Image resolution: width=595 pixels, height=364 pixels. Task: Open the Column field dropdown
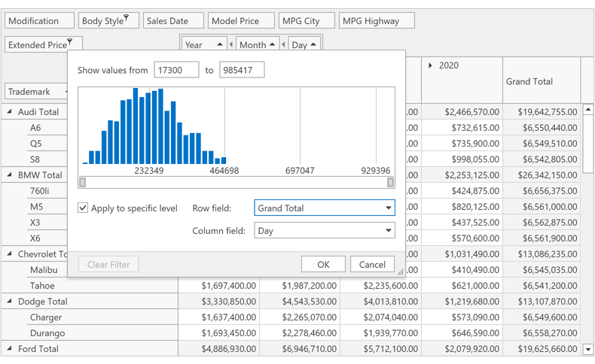point(389,231)
